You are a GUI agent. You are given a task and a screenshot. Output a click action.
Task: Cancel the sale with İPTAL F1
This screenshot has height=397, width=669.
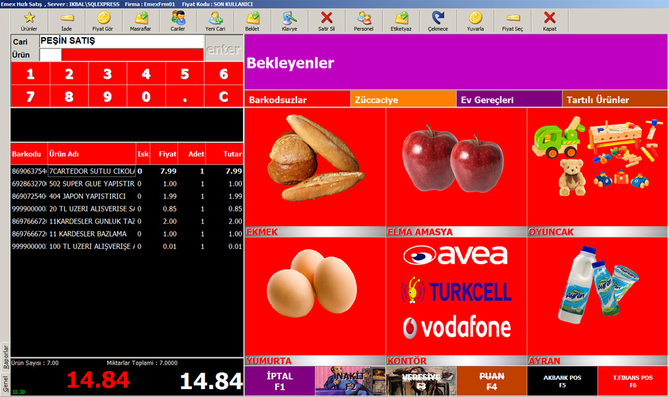point(279,381)
